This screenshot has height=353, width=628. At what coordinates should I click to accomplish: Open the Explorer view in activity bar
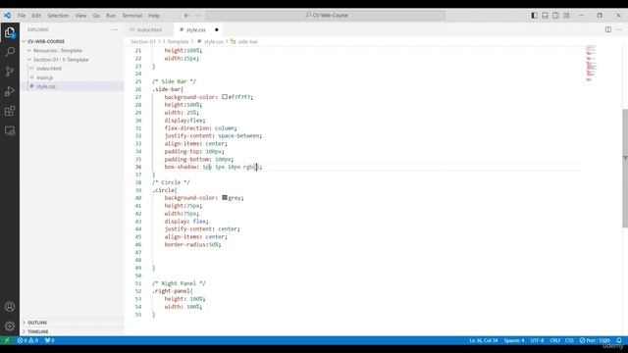(x=10, y=32)
